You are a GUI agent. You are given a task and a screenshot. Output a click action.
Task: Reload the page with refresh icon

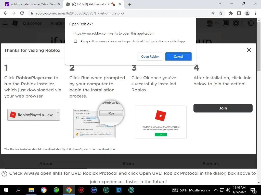click(x=22, y=13)
